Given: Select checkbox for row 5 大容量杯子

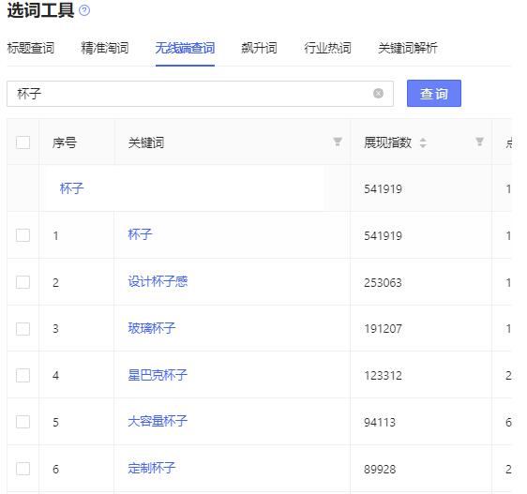Looking at the screenshot, I should pos(23,422).
